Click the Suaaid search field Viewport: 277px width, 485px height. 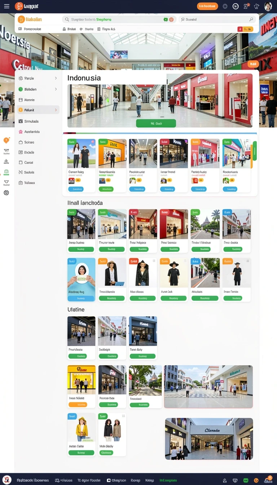pos(217,19)
